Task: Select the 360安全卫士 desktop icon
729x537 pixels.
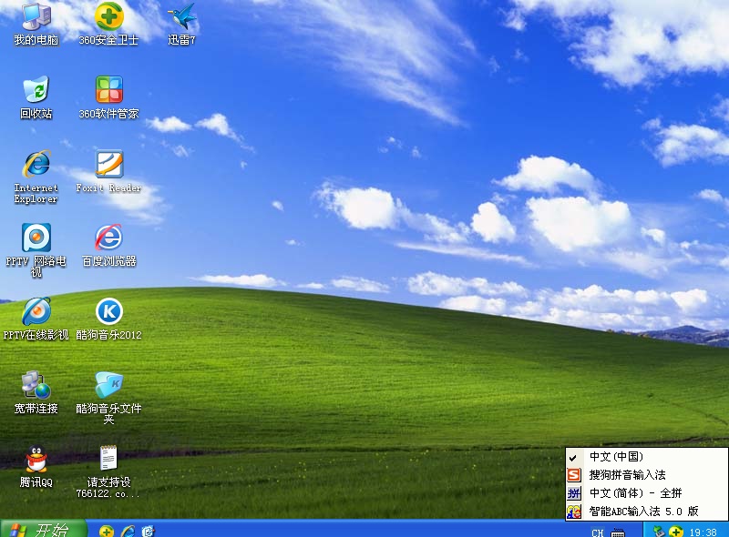Action: coord(108,17)
